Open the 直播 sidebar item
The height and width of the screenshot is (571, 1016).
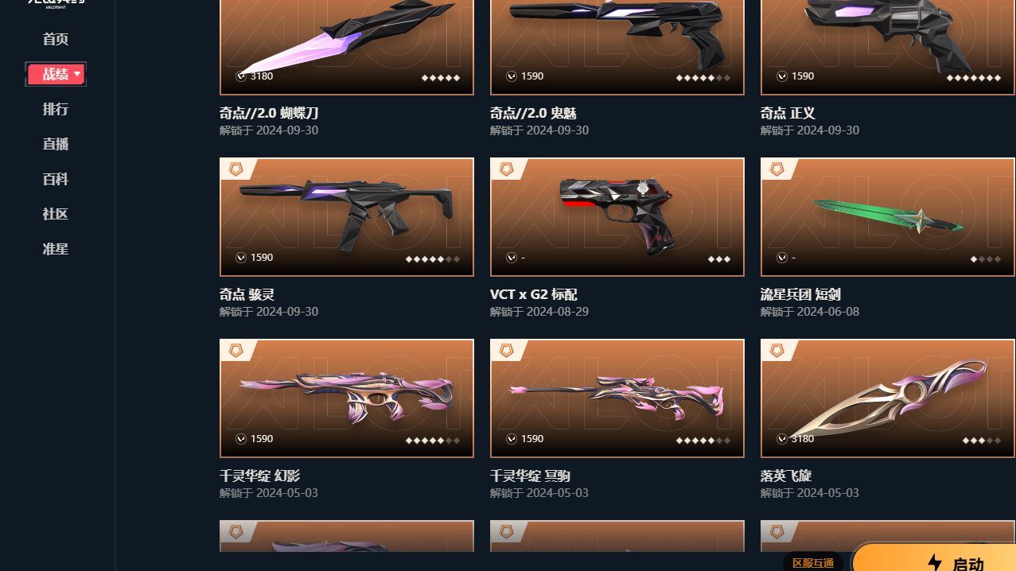[56, 144]
